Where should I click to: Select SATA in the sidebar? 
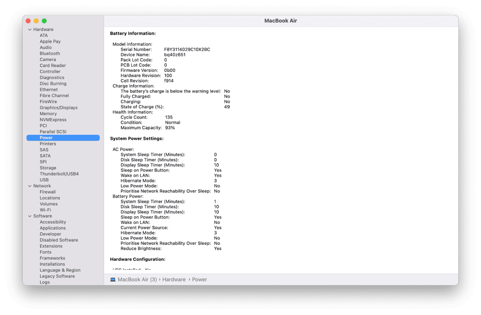pyautogui.click(x=45, y=156)
